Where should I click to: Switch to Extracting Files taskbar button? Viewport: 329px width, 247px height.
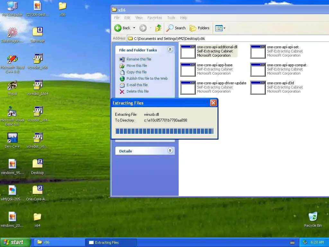tap(111, 242)
